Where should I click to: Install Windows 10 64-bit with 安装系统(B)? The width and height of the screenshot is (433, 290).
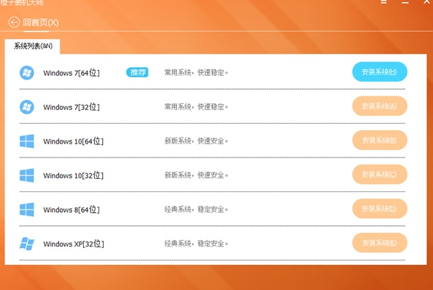tap(379, 140)
